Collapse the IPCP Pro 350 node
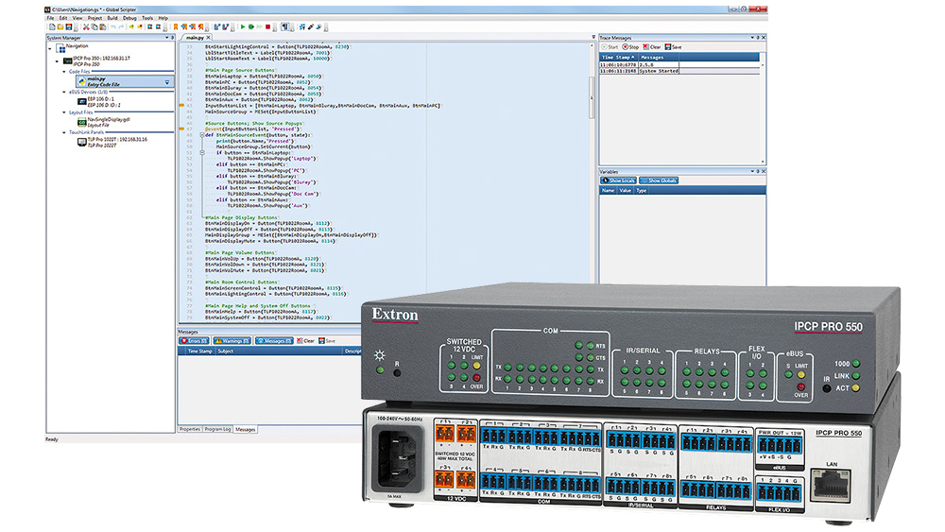The height and width of the screenshot is (532, 945). pyautogui.click(x=58, y=60)
